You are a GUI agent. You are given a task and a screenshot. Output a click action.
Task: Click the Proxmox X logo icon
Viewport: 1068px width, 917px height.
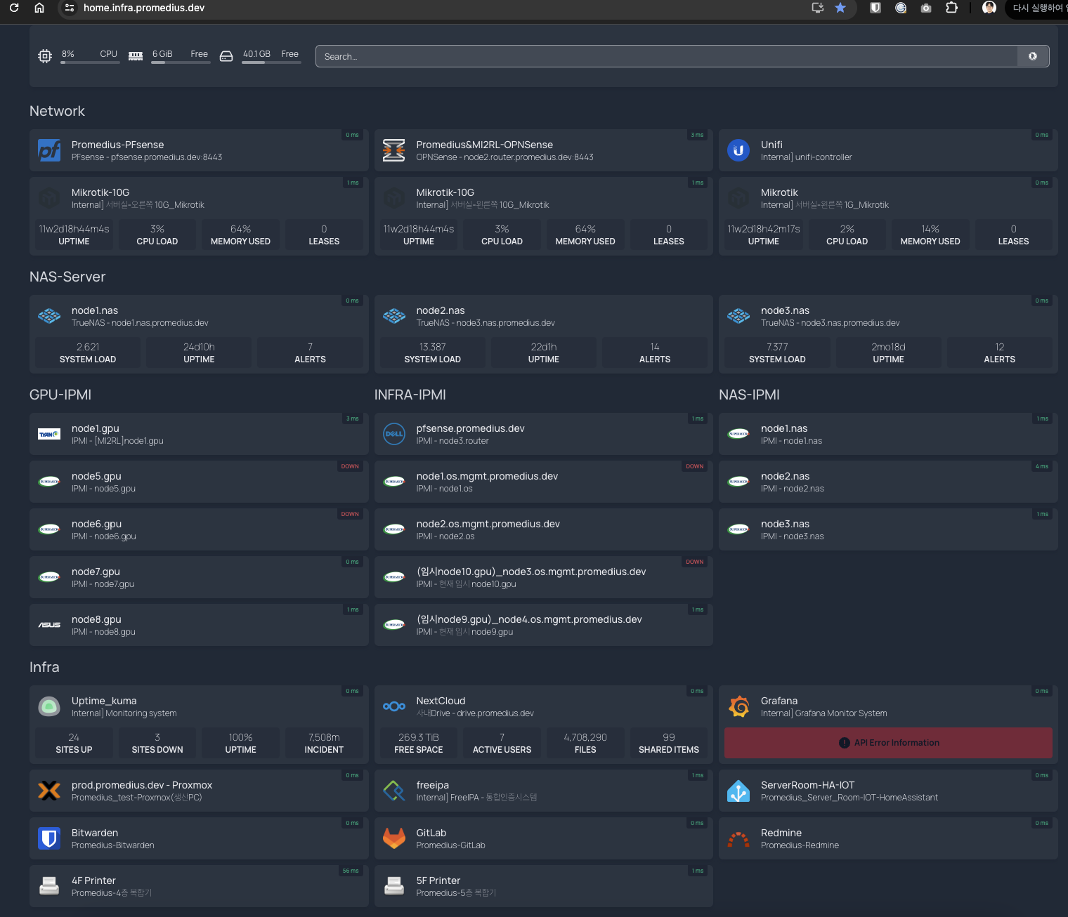point(49,791)
